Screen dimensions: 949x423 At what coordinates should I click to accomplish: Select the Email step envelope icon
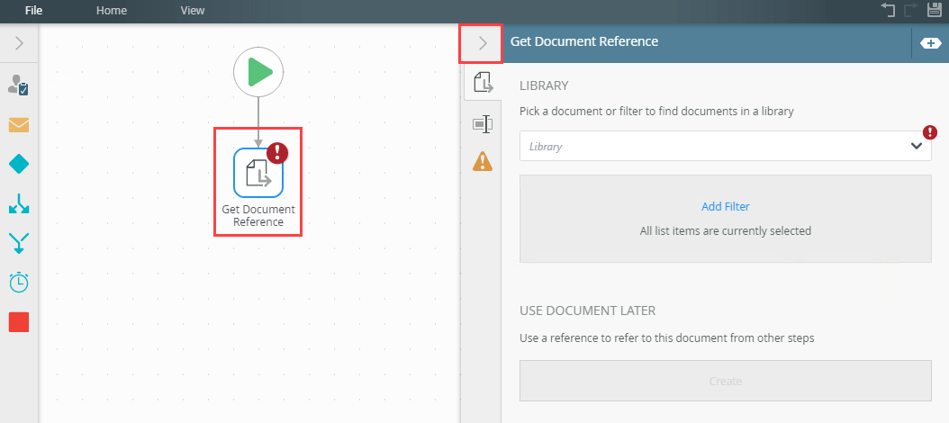19,125
